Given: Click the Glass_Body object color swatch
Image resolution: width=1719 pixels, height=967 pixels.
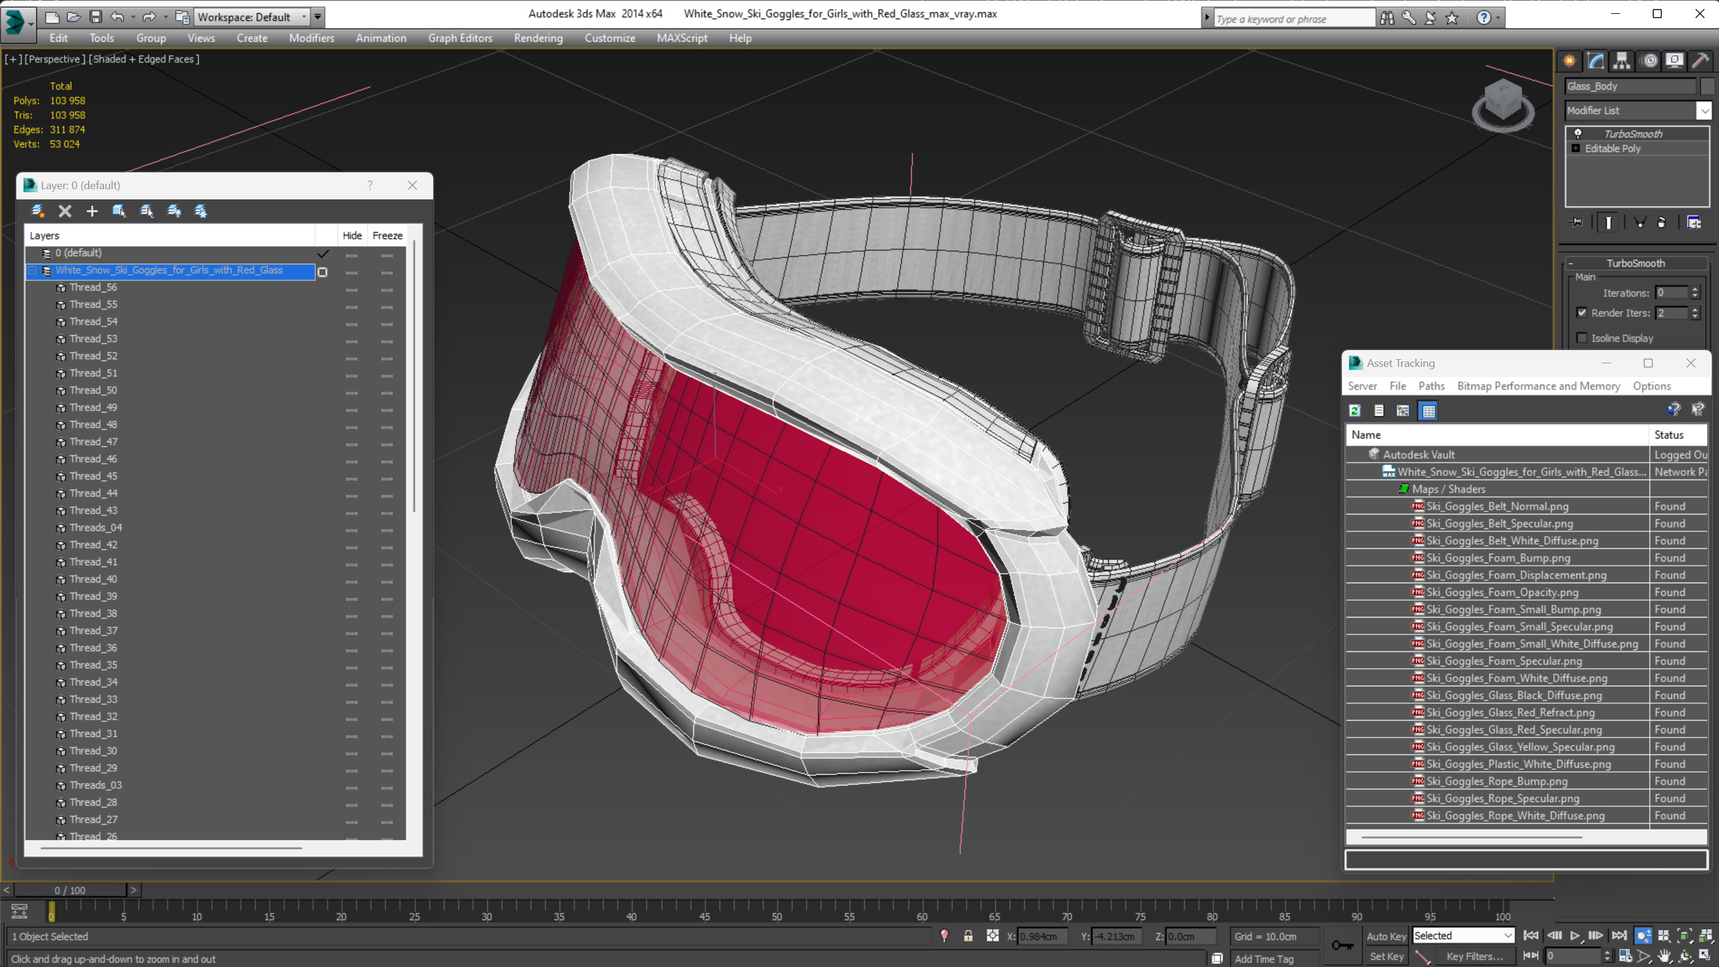Looking at the screenshot, I should (1707, 86).
